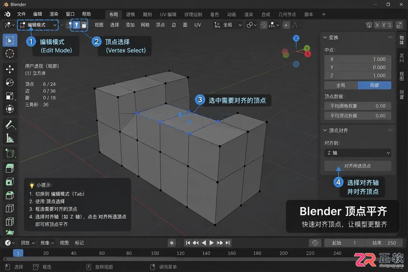
Task: Select the Scale tool
Action: pyautogui.click(x=10, y=96)
